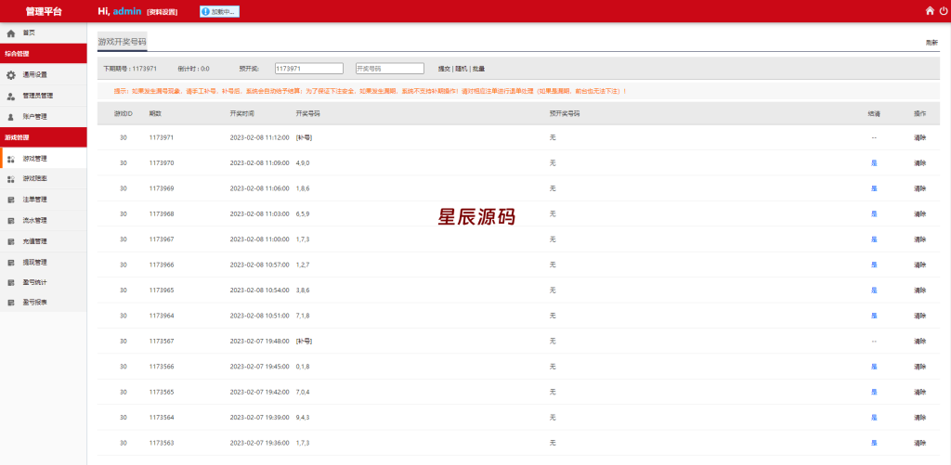Click the blue 是 link in row 1173970
Image resolution: width=951 pixels, height=465 pixels.
click(874, 163)
